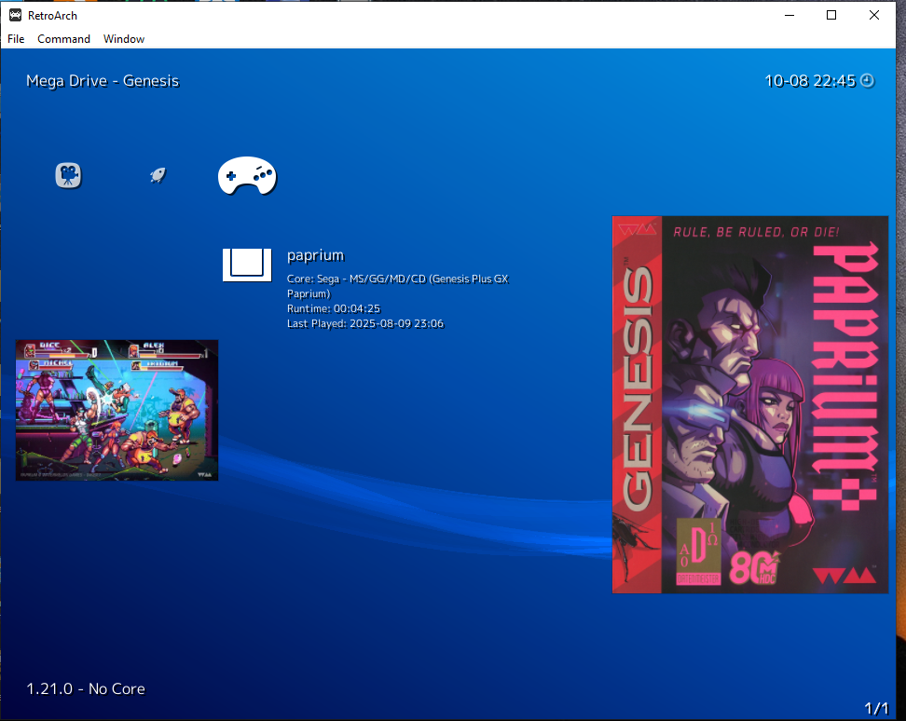Select the Explore rocket icon
The height and width of the screenshot is (721, 906).
[x=158, y=175]
